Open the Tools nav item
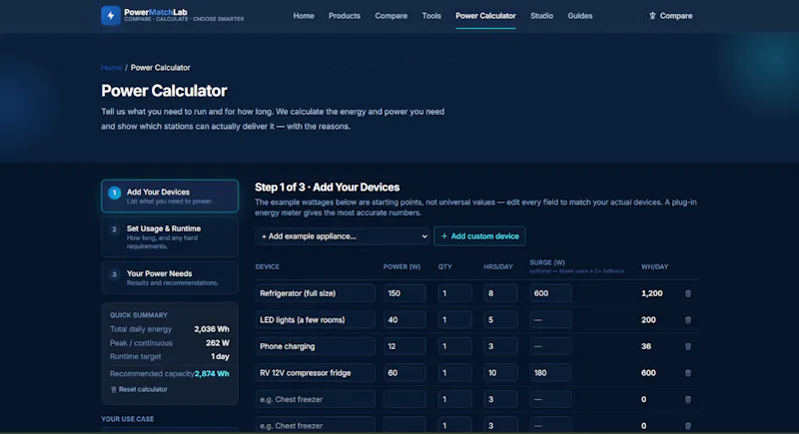The width and height of the screenshot is (799, 434). point(431,16)
